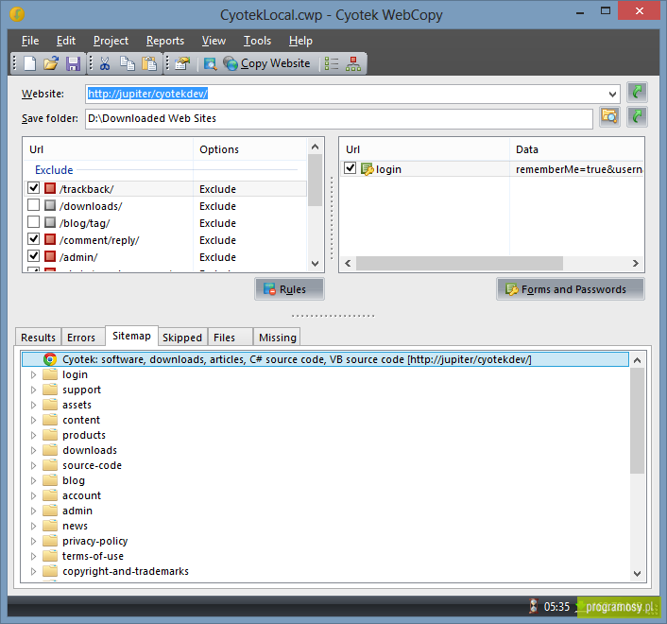Click the products folder icon
Image resolution: width=667 pixels, height=624 pixels.
pos(50,435)
